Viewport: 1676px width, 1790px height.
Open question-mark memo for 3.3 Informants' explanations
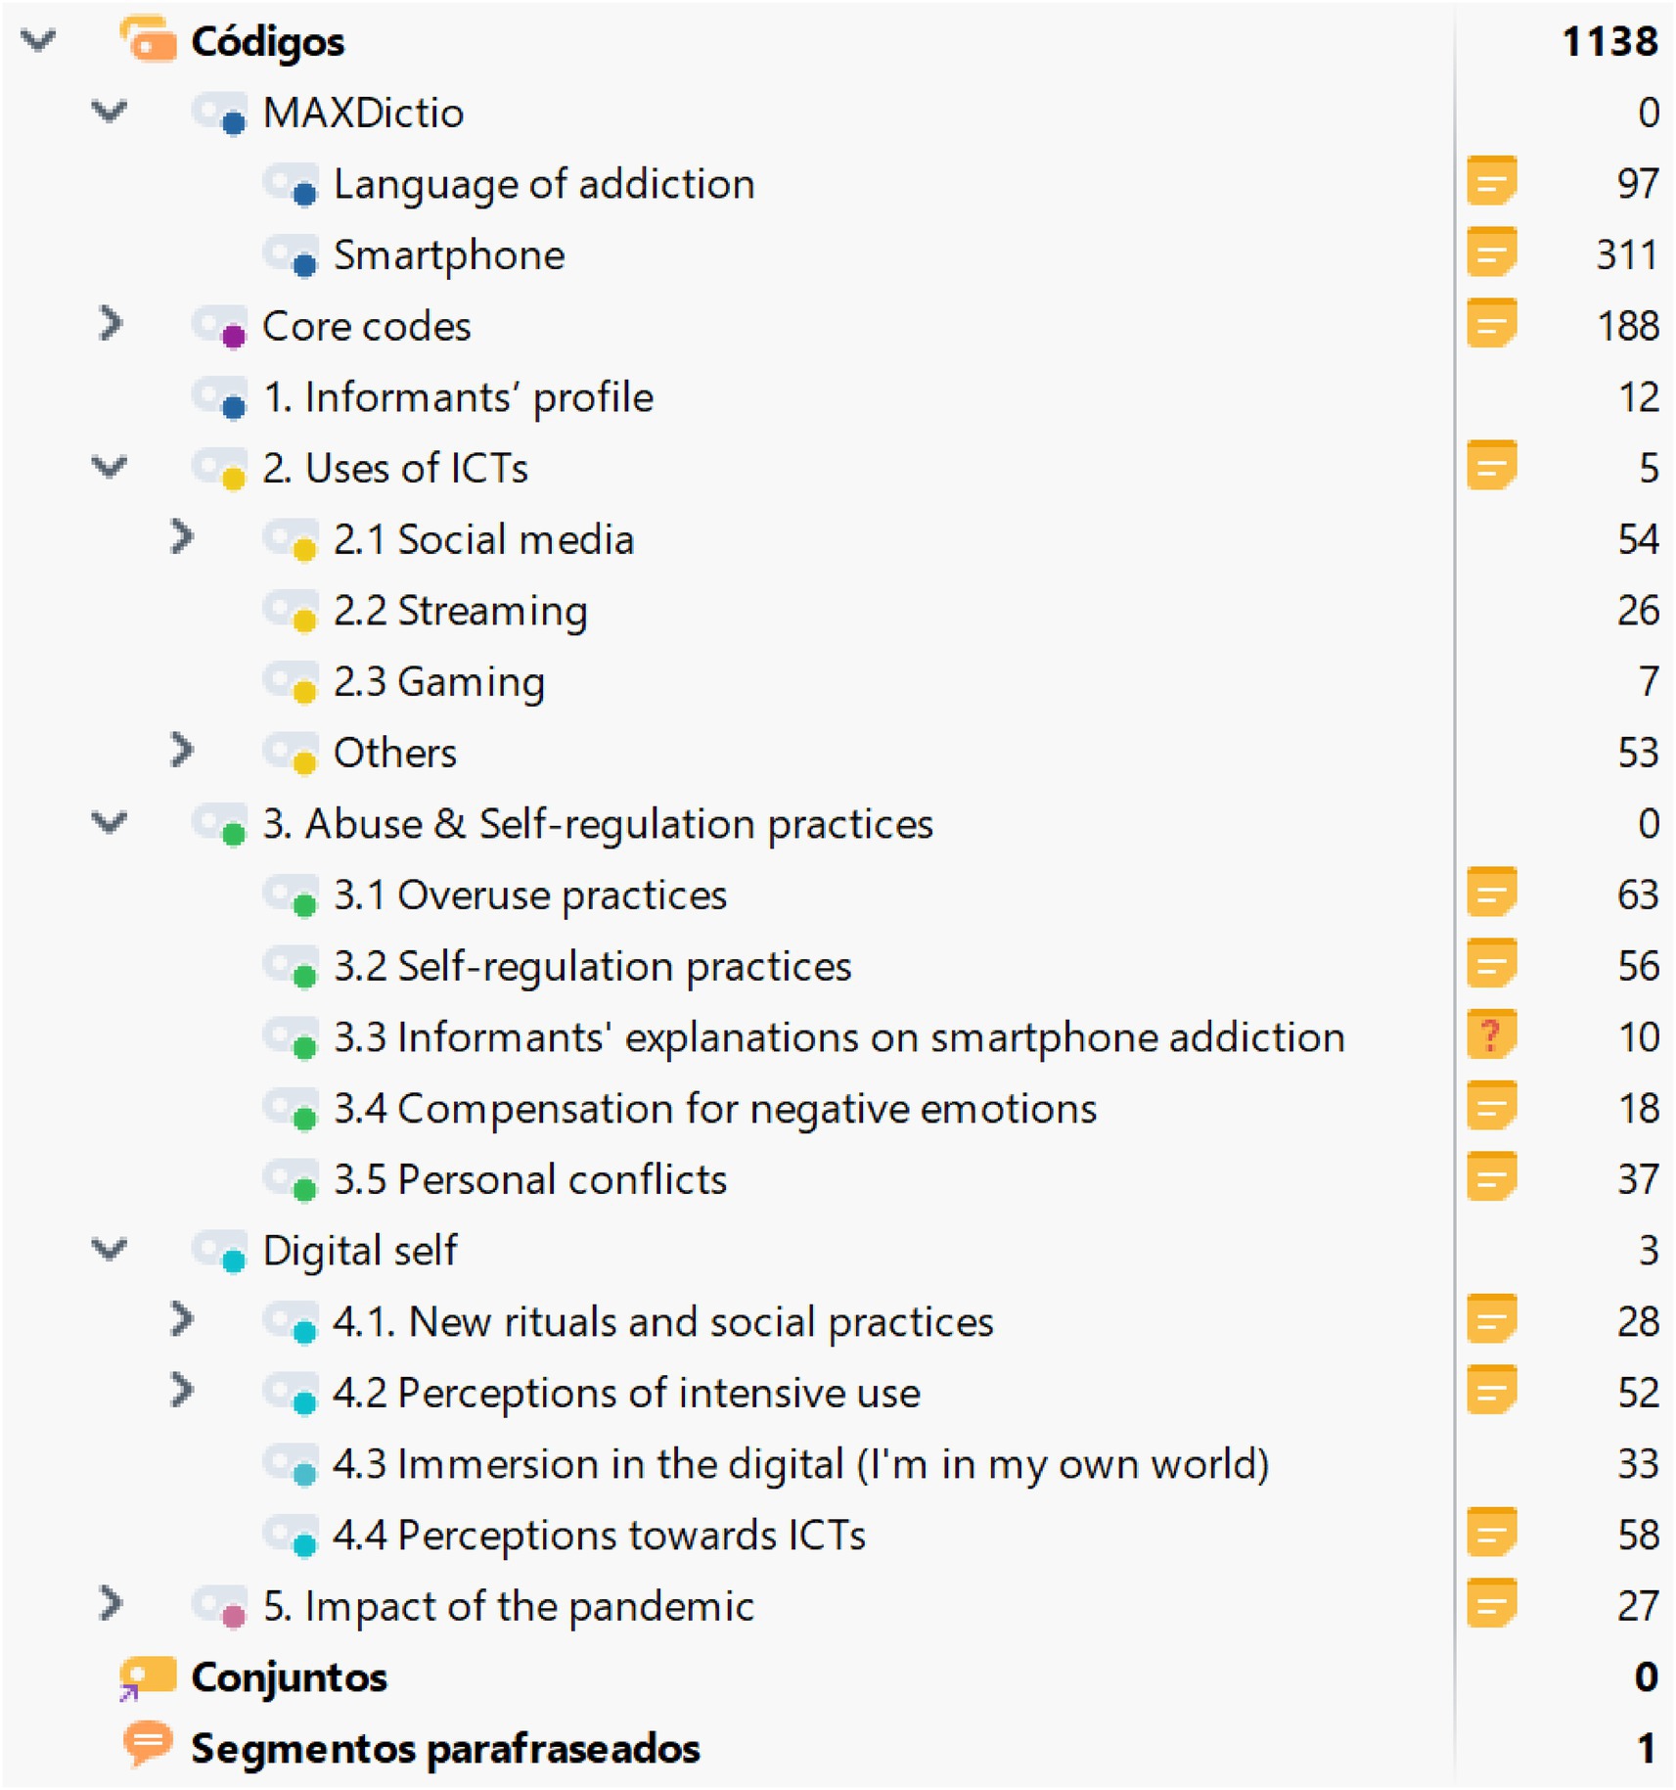pyautogui.click(x=1490, y=1036)
